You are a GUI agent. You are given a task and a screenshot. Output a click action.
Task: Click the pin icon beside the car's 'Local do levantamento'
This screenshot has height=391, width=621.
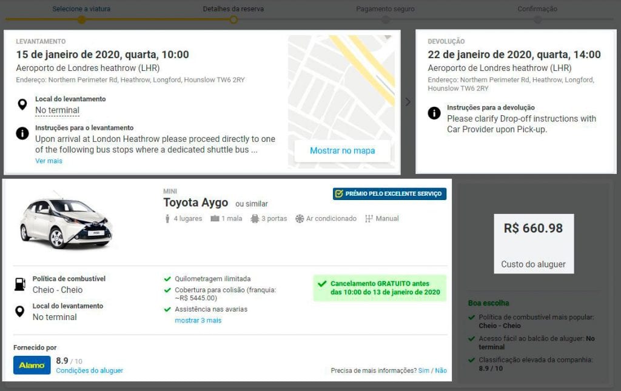pos(19,312)
